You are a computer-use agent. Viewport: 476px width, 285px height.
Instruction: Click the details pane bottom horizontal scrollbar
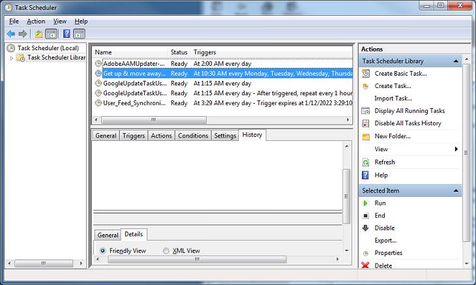point(198,259)
